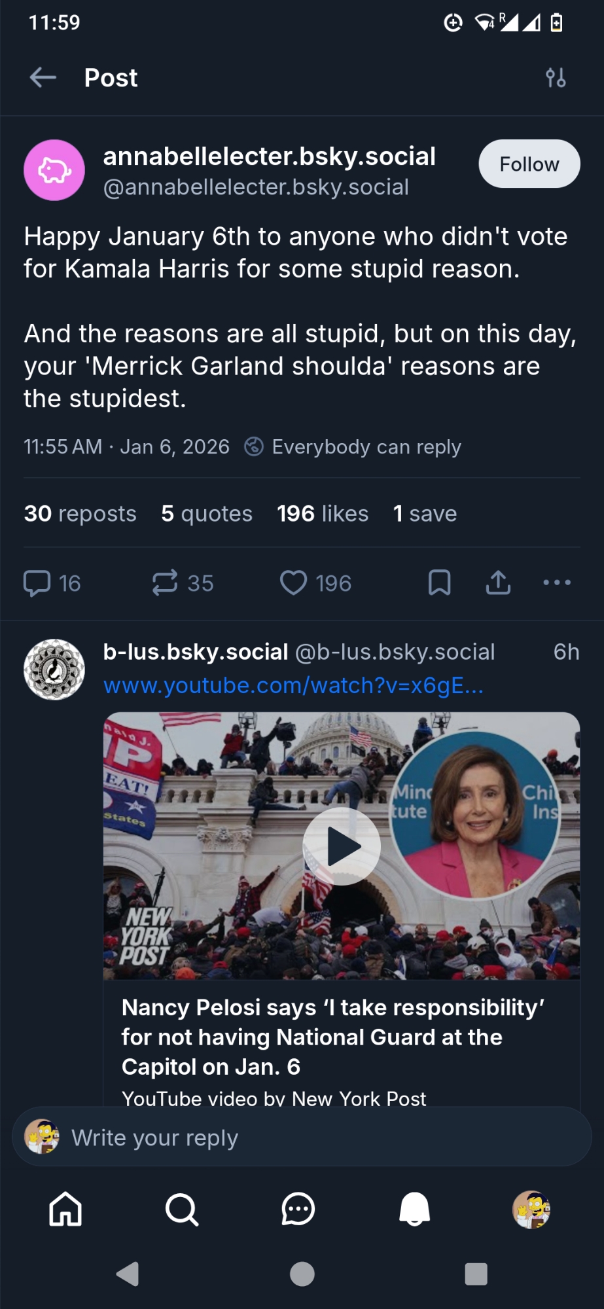Follow annabellelecter.bsky.social
This screenshot has width=604, height=1309.
529,164
